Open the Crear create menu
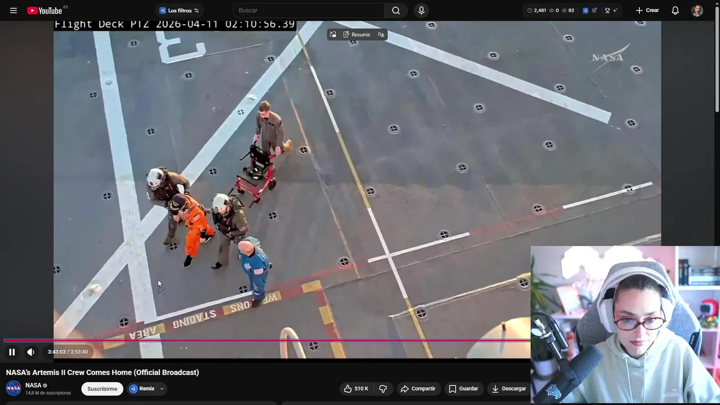720x405 pixels. pyautogui.click(x=647, y=11)
